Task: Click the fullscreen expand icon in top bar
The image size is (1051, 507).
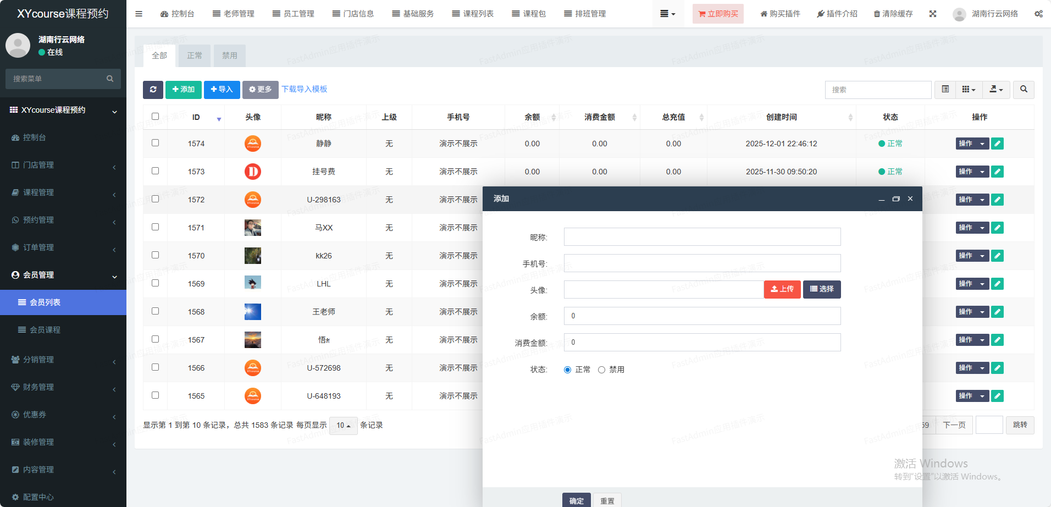Action: coord(933,14)
